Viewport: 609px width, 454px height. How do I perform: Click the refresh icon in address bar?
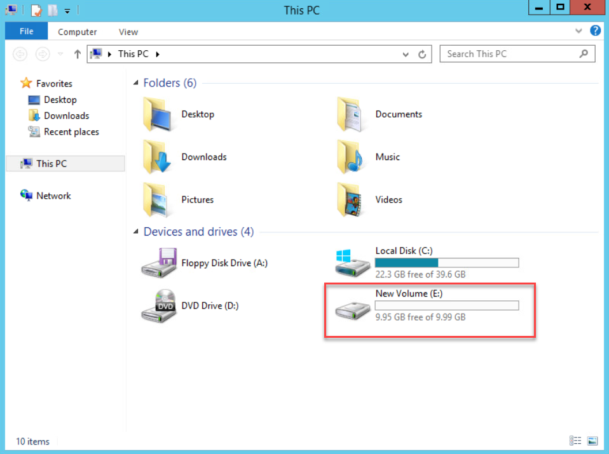422,53
